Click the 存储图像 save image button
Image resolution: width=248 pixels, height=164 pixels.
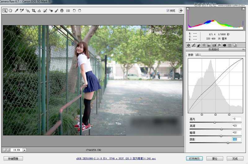click(13, 159)
